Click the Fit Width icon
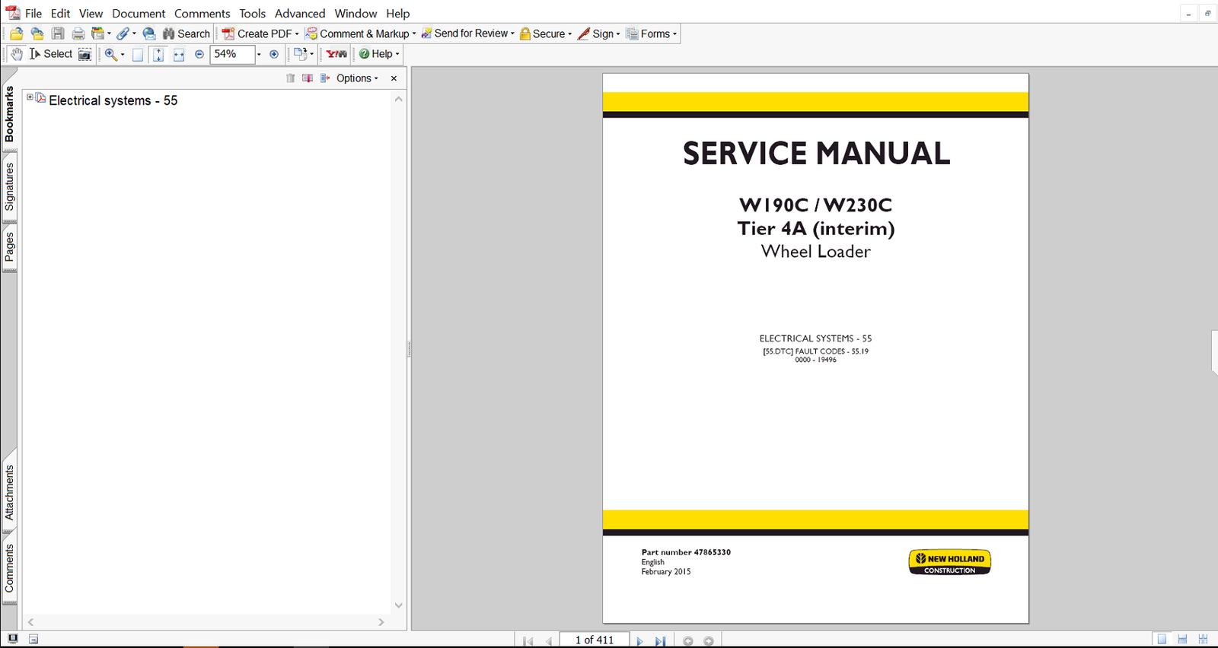The width and height of the screenshot is (1218, 648). pos(179,54)
